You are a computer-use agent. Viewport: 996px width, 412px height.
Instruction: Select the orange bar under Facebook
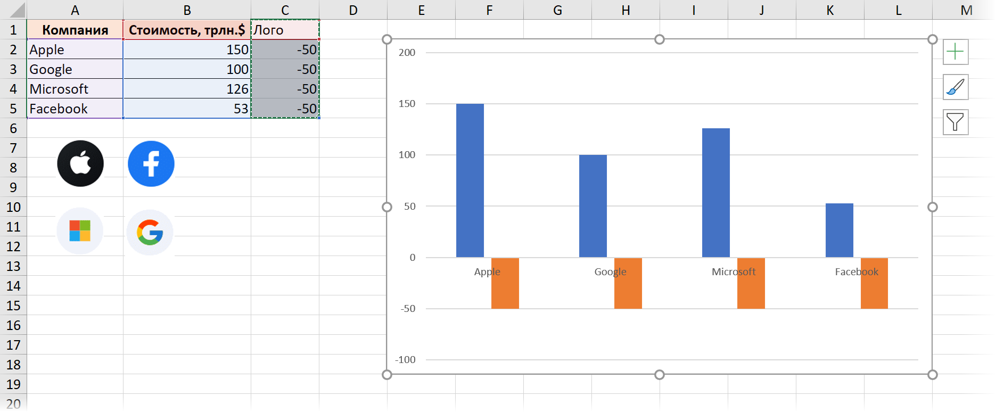tap(874, 283)
